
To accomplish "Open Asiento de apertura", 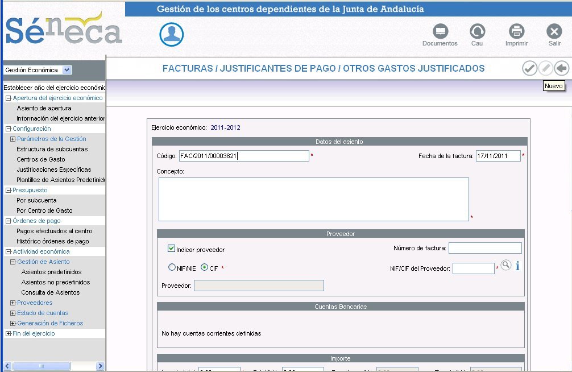I will 44,108.
